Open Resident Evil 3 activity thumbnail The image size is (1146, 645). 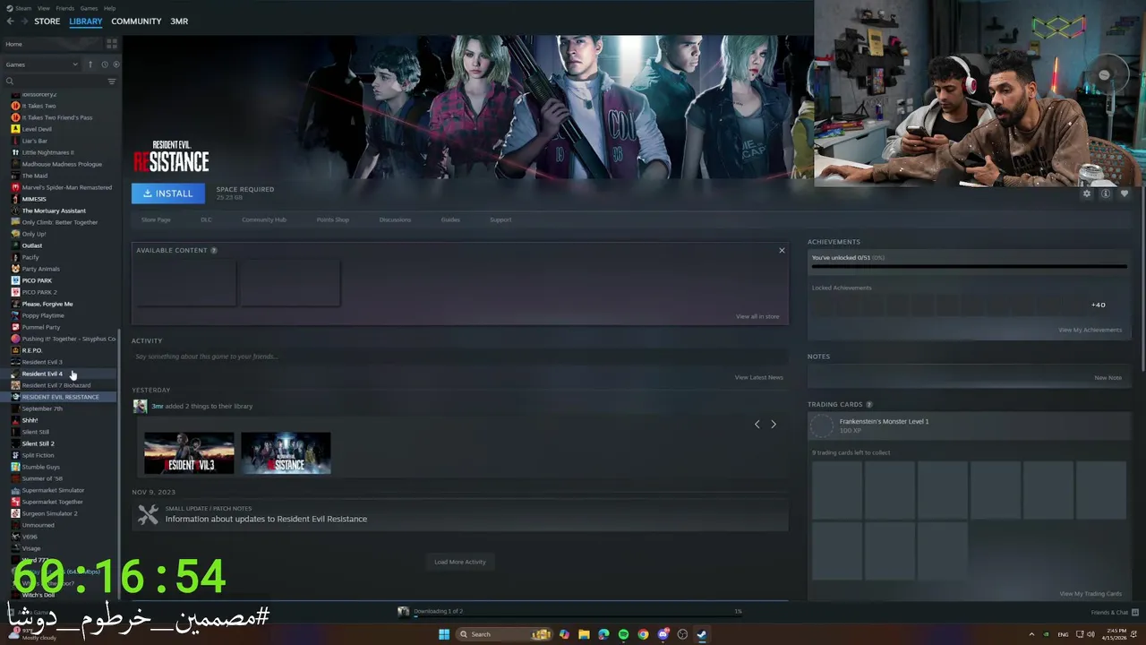click(x=189, y=453)
